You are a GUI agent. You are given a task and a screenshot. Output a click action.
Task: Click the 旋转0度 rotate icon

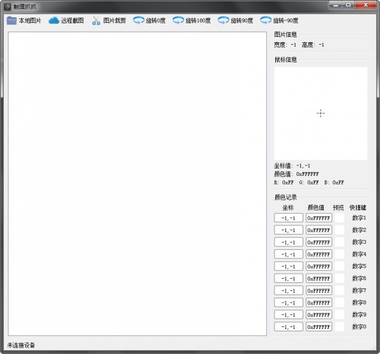[x=139, y=21]
